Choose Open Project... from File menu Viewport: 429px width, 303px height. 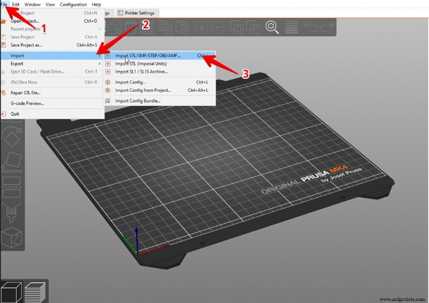coord(52,21)
